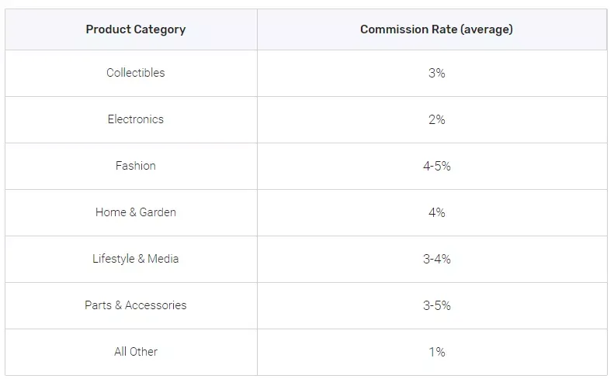This screenshot has height=389, width=614.
Task: Click the word Accessories in table
Action: click(x=156, y=305)
